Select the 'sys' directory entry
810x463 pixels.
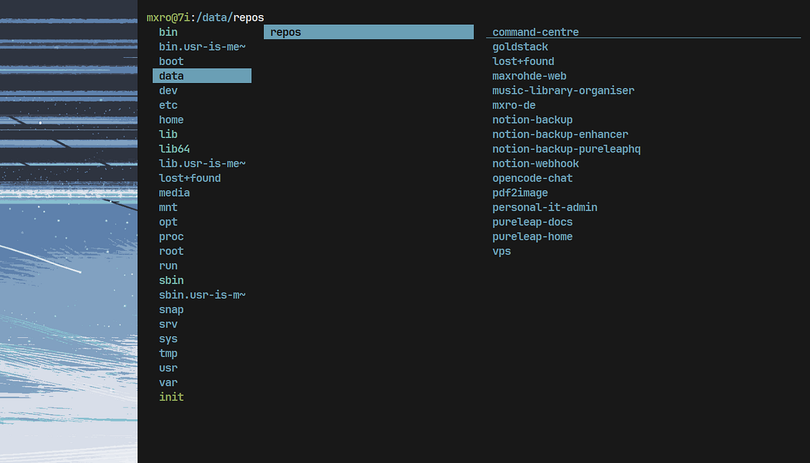[x=168, y=339]
